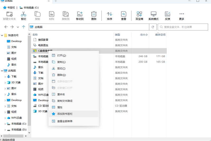
Task: Click the 系统模式 monitor icon
Action: (154, 14)
